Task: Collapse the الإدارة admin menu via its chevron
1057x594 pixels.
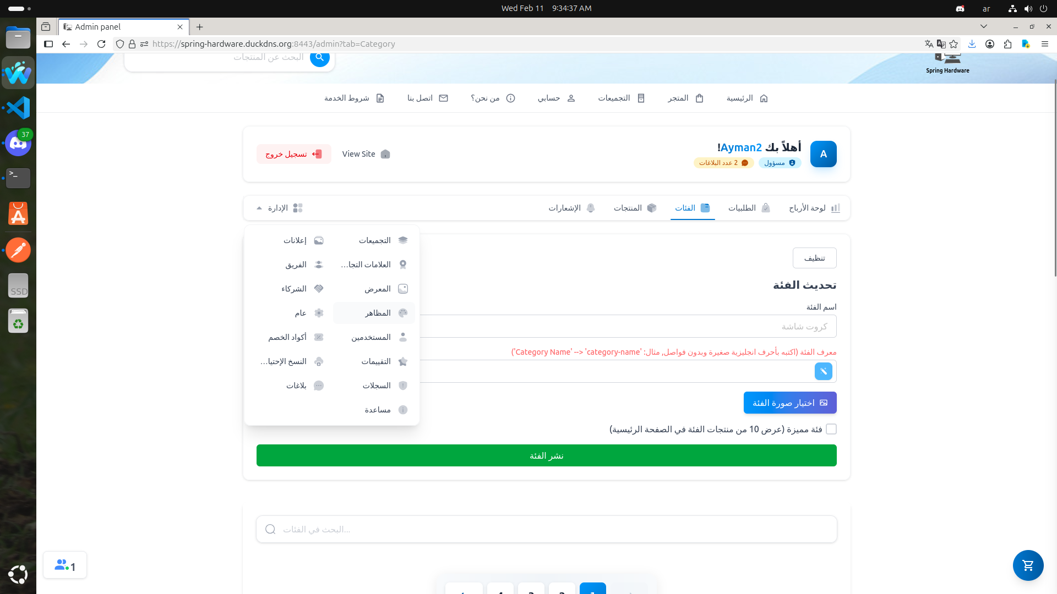Action: click(x=259, y=208)
